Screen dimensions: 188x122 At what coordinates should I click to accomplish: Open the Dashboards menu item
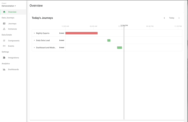14,69
